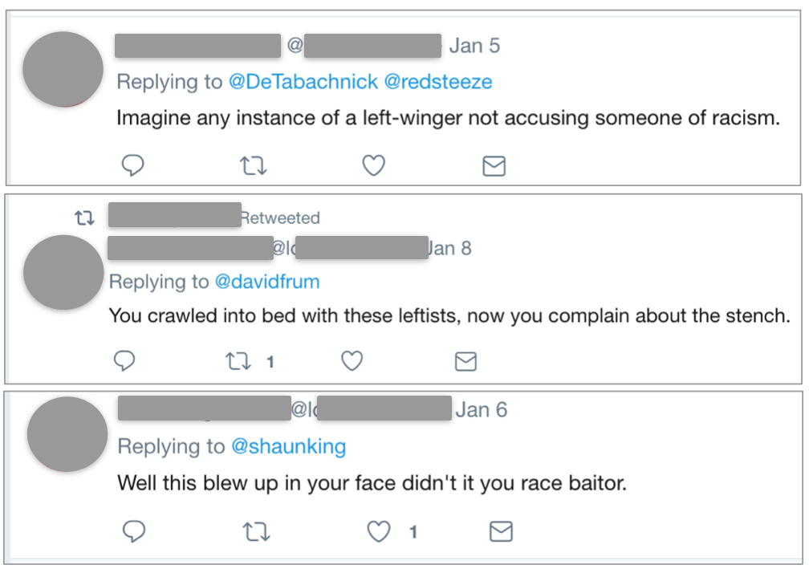Reply to the 'race baitor' tweet

point(133,531)
